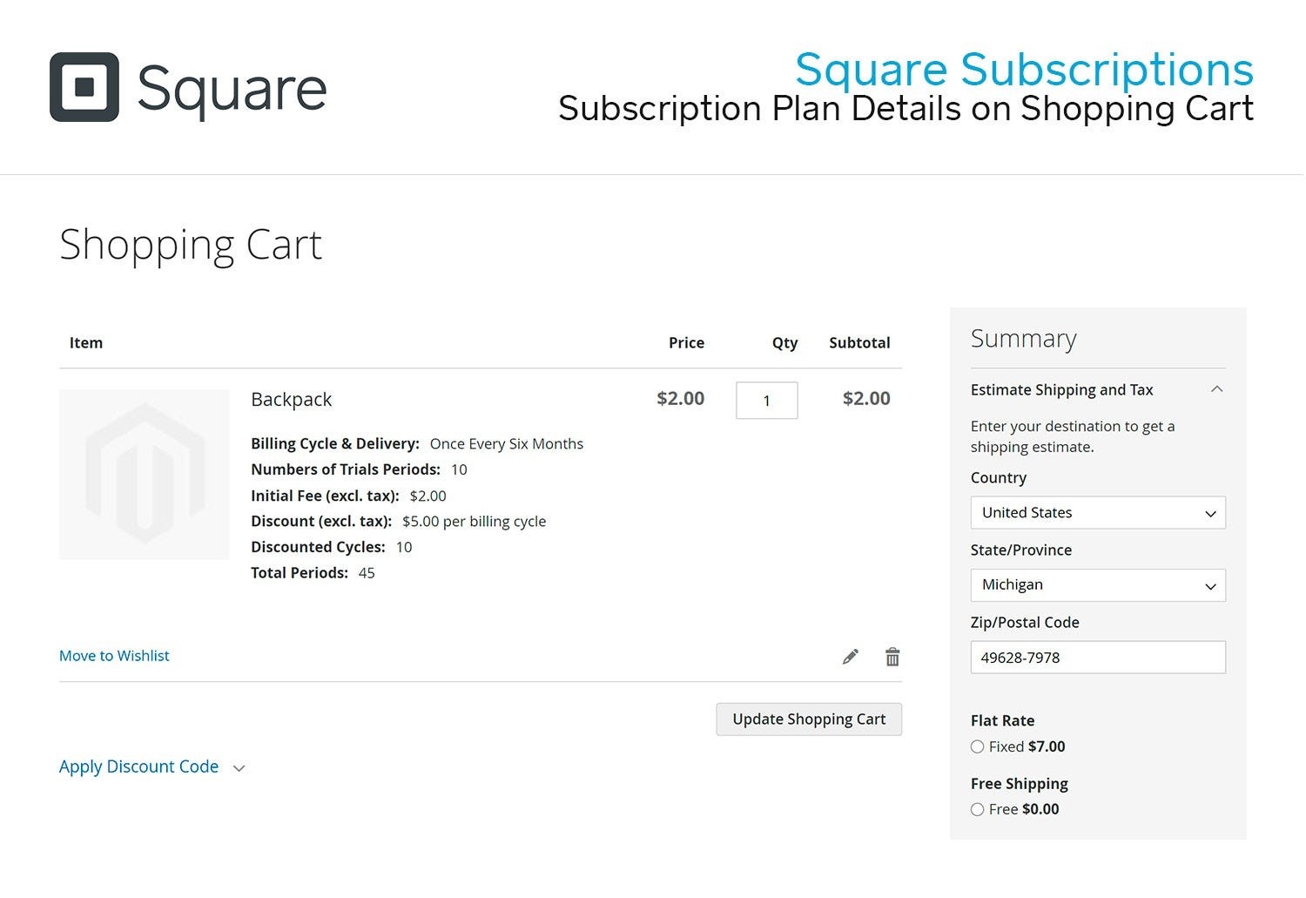The image size is (1306, 898).
Task: Open the Country selection dropdown
Action: 1097,513
